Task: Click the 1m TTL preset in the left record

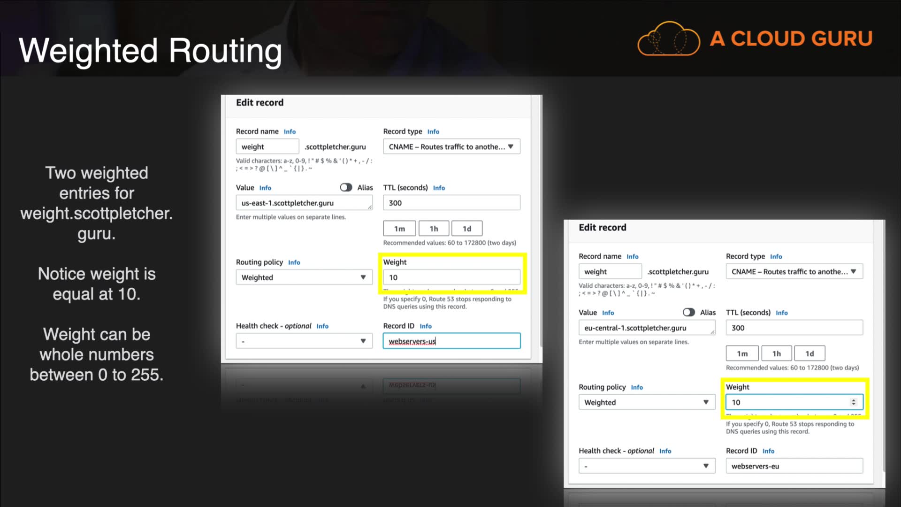Action: click(x=399, y=229)
